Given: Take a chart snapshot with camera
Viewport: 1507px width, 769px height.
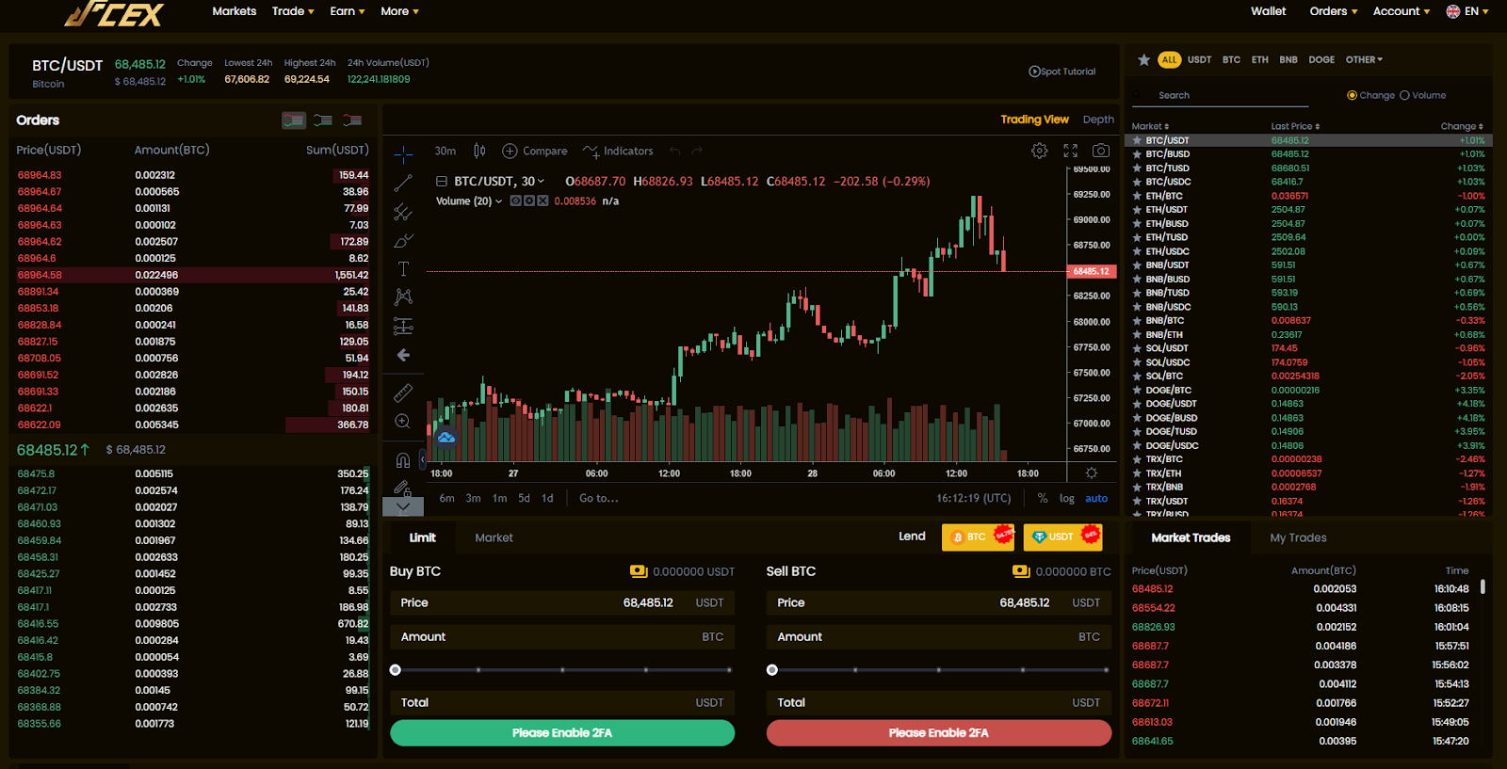Looking at the screenshot, I should (1100, 151).
